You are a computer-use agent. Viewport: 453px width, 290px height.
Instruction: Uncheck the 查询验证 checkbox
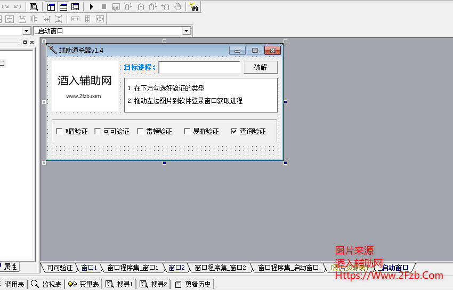[x=234, y=131]
